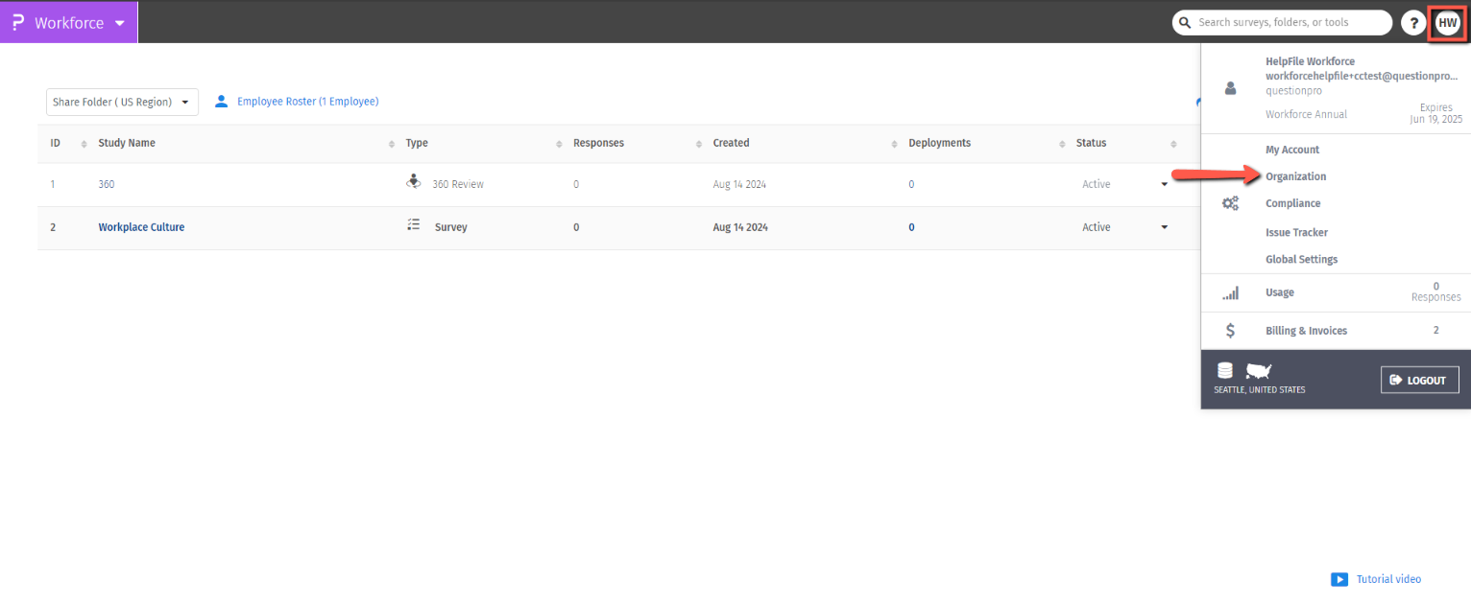This screenshot has height=606, width=1471.
Task: Click the search surveys input field
Action: (x=1283, y=22)
